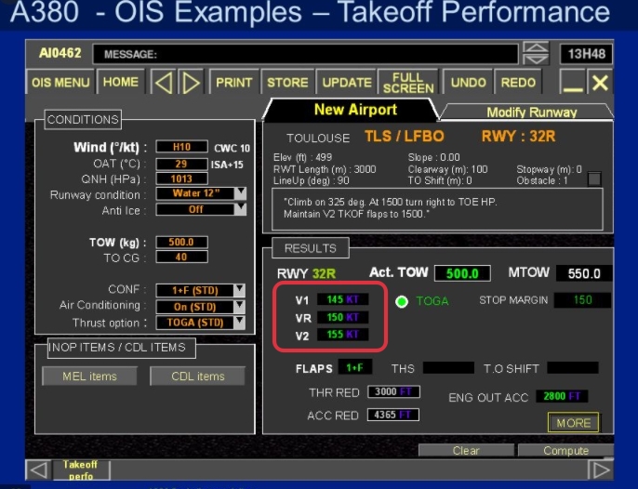Click the Runway condition value Water 12"

tap(195, 193)
